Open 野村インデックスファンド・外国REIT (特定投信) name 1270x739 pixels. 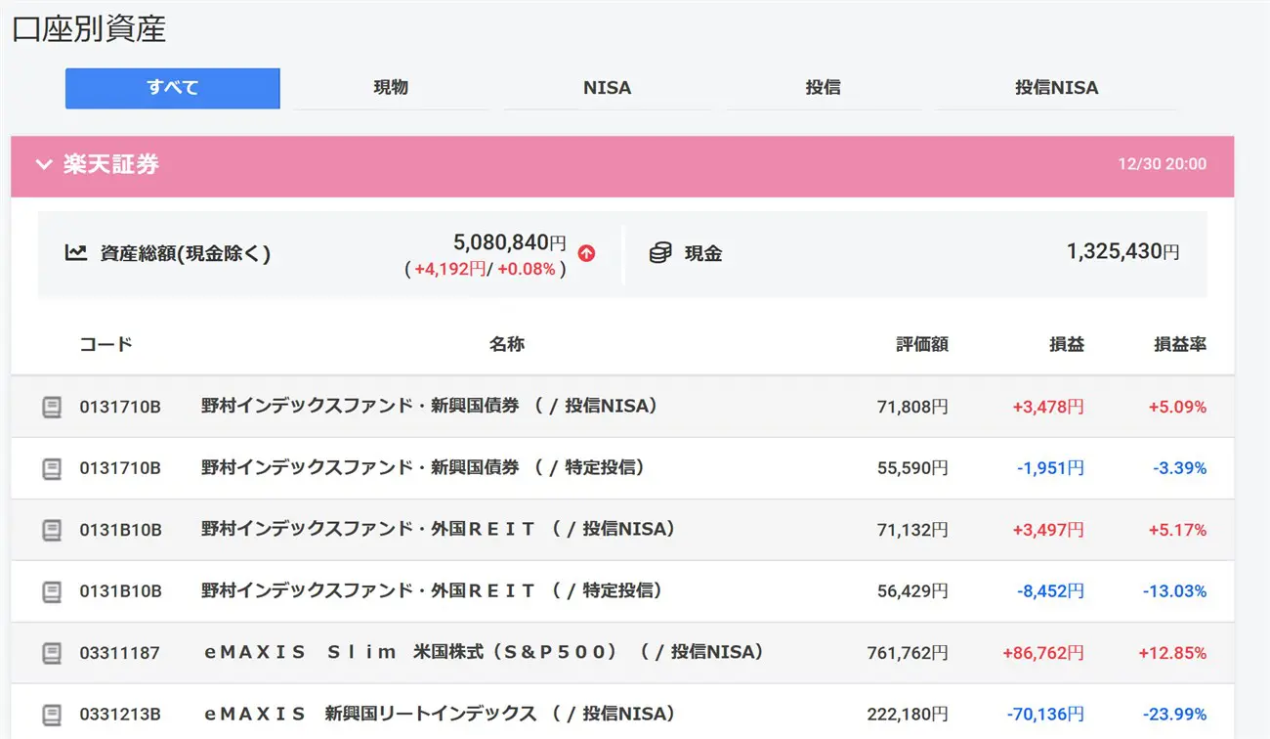(433, 590)
